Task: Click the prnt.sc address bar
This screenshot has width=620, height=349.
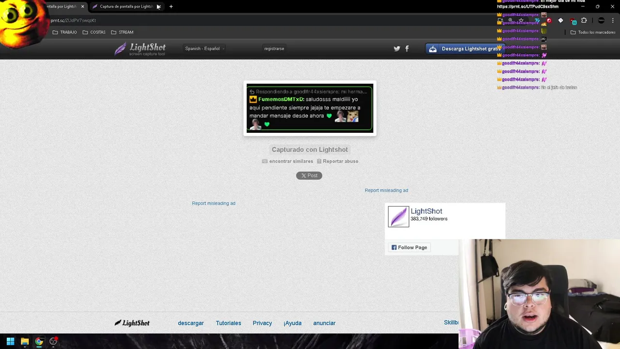Action: [x=271, y=20]
